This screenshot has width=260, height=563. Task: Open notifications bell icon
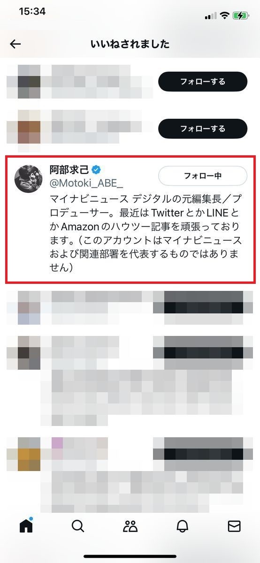[x=182, y=526]
